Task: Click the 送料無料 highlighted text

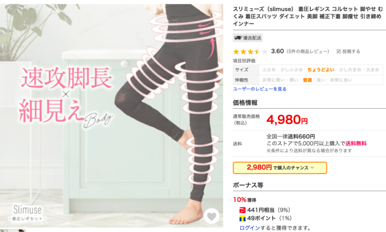Action: click(356, 143)
